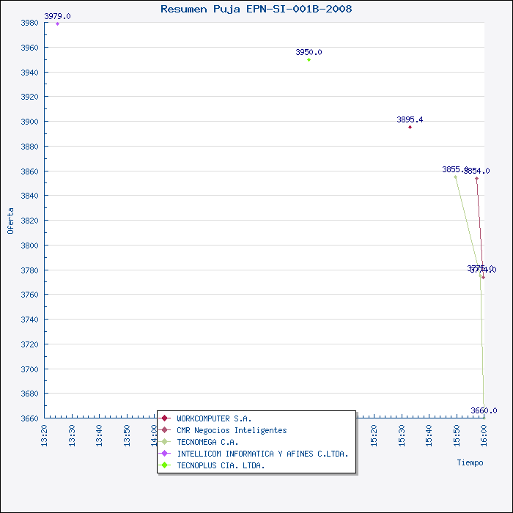
Task: Click the INTELLICOM INFORMATICA legend marker
Action: point(166,454)
